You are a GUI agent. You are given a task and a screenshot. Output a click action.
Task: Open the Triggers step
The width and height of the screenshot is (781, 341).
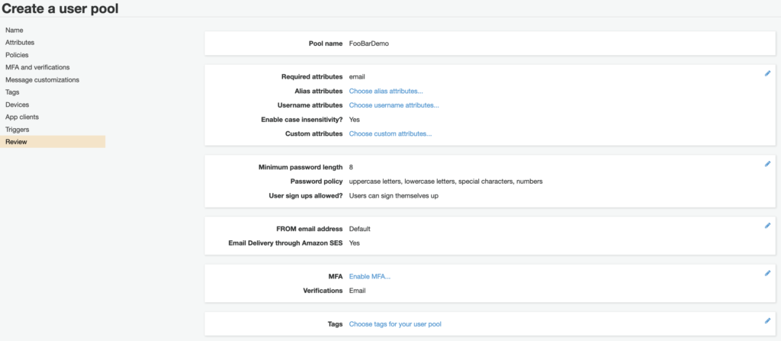[18, 130]
